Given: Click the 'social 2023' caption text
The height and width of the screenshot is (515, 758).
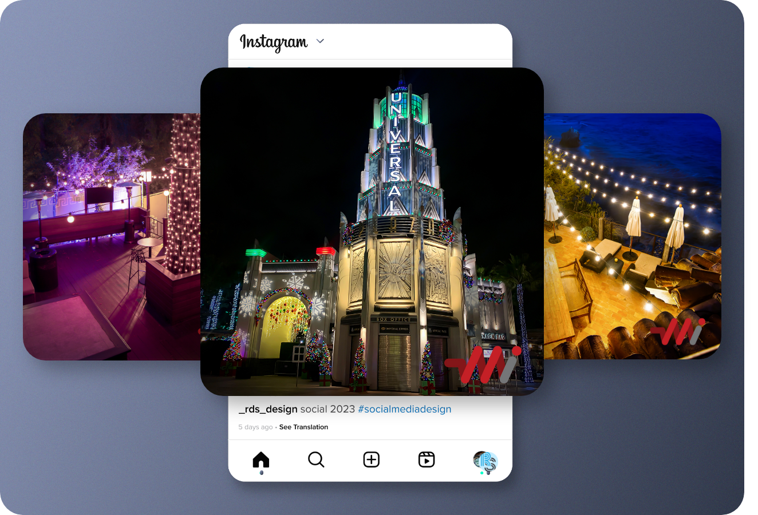Looking at the screenshot, I should (327, 409).
